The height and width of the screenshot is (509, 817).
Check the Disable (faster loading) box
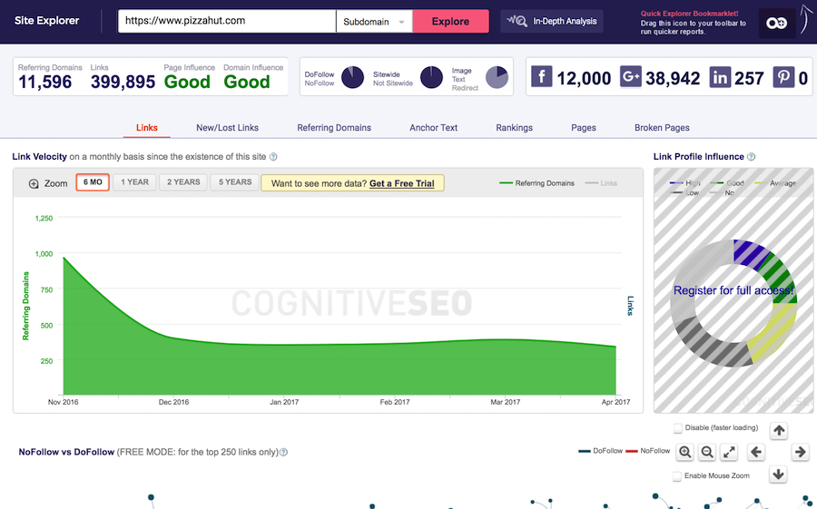pos(678,428)
